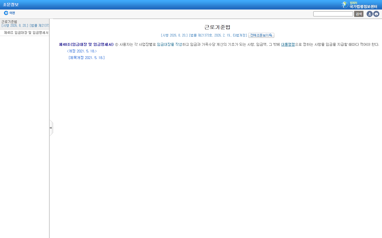Image resolution: width=382 pixels, height=238 pixels.
Task: Click the print icon in the top bar
Action: point(376,14)
